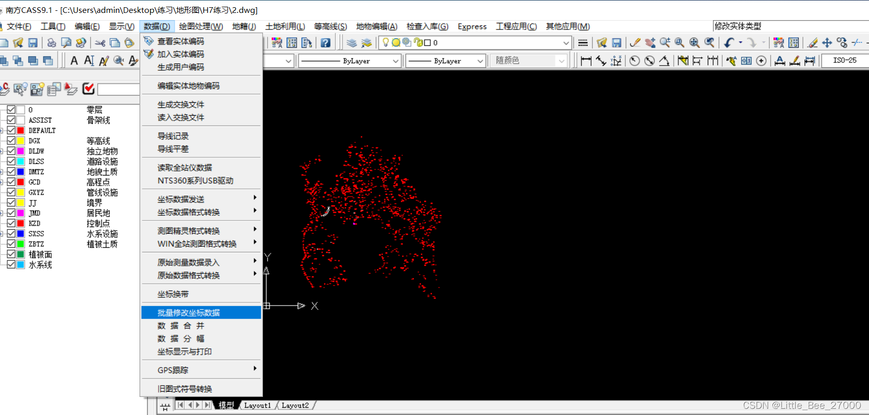
Task: Open the 等高线(S) menu
Action: [x=331, y=26]
